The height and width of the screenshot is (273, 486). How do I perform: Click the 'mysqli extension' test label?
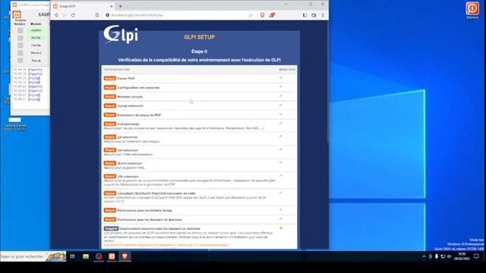point(130,106)
